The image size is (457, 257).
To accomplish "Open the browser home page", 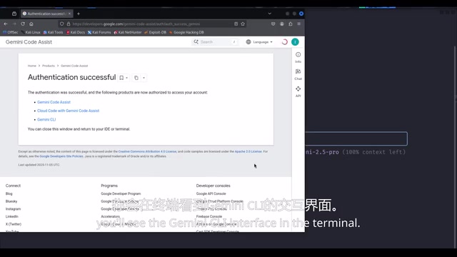I will pyautogui.click(x=31, y=24).
